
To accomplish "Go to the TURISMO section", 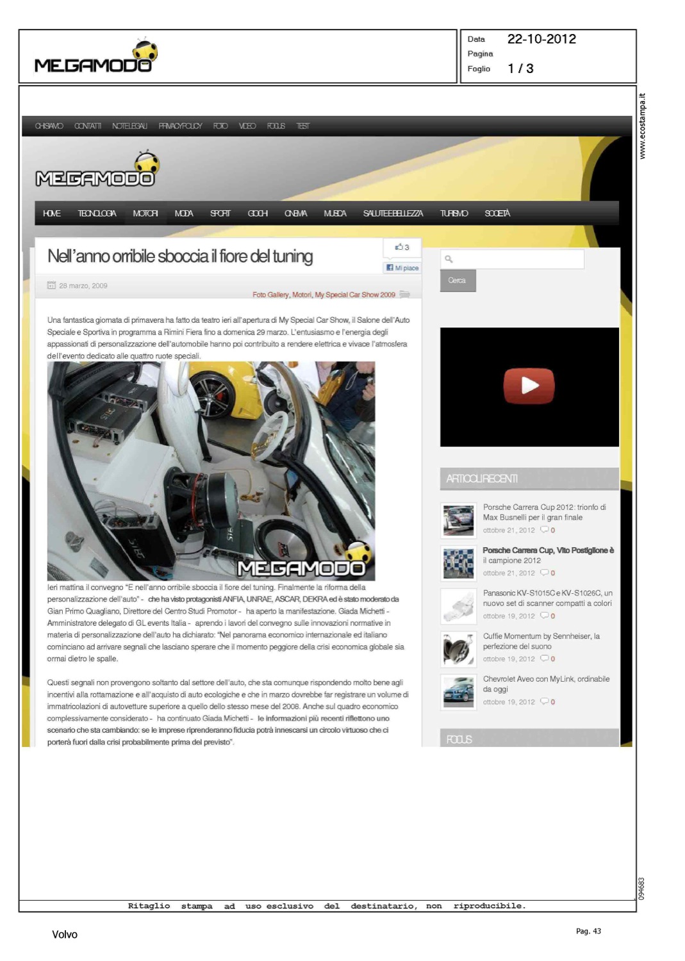I will 454,213.
